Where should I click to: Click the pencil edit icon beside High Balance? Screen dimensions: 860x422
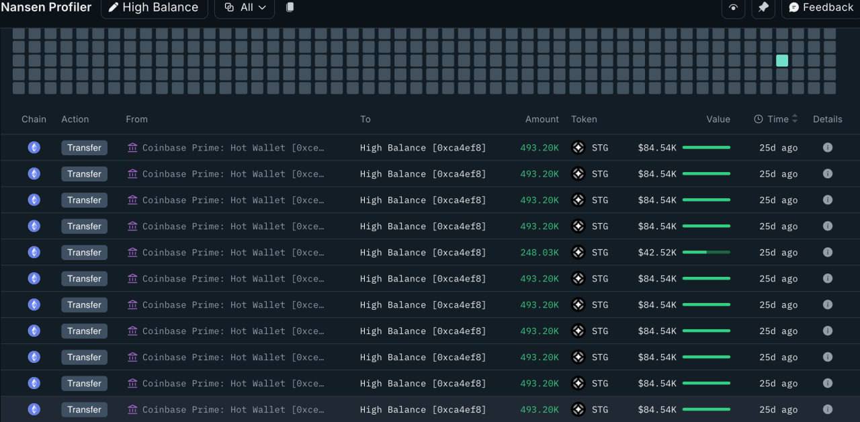click(114, 7)
